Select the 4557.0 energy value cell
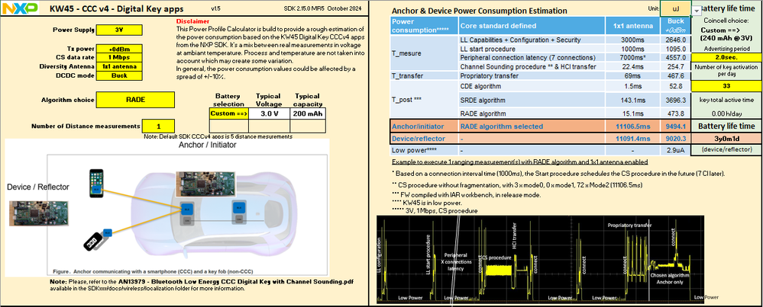The height and width of the screenshot is (307, 763). [x=675, y=58]
